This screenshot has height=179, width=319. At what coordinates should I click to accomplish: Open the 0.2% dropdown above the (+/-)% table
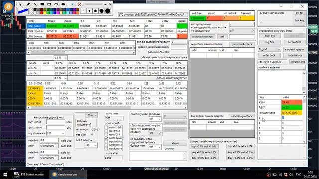point(60,58)
